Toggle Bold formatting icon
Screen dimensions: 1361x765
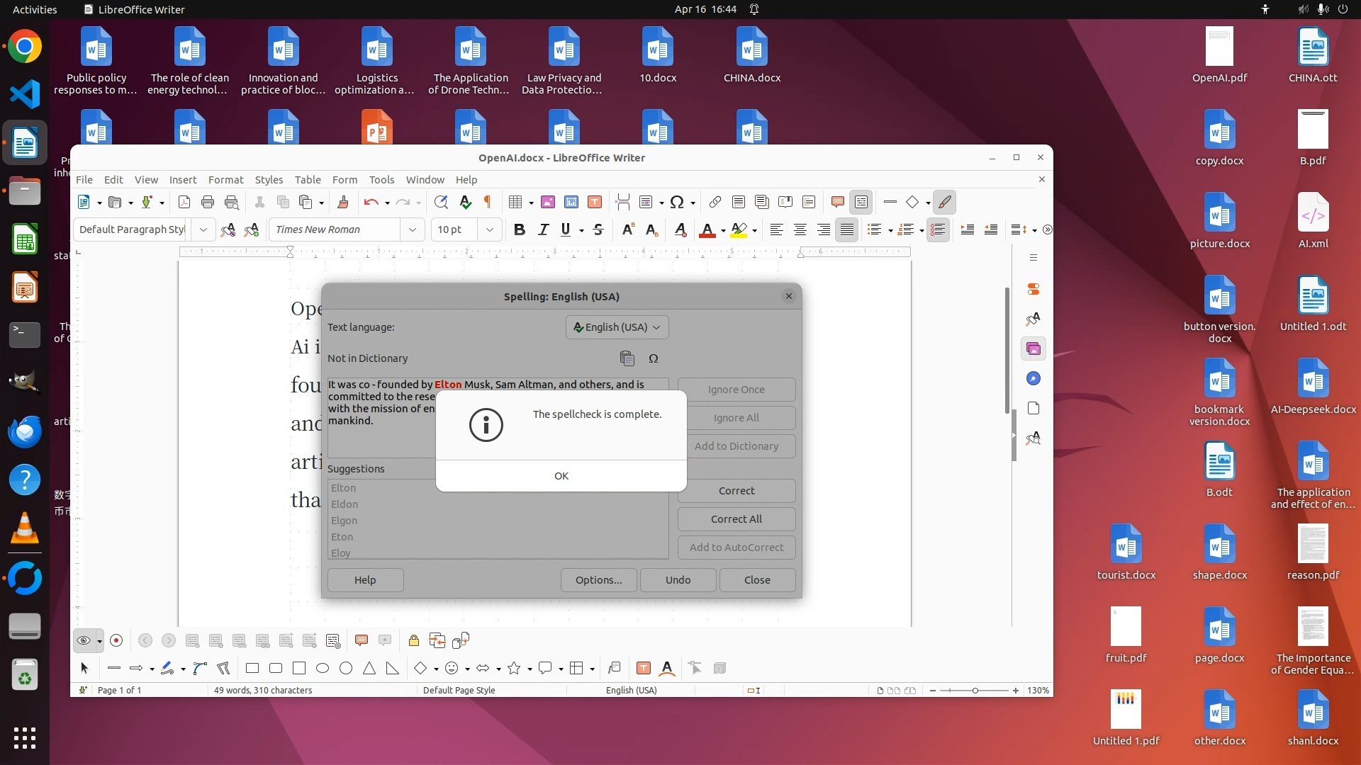pos(520,229)
